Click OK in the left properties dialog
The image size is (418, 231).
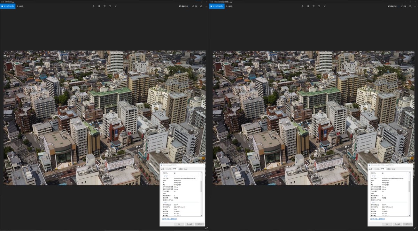179,224
